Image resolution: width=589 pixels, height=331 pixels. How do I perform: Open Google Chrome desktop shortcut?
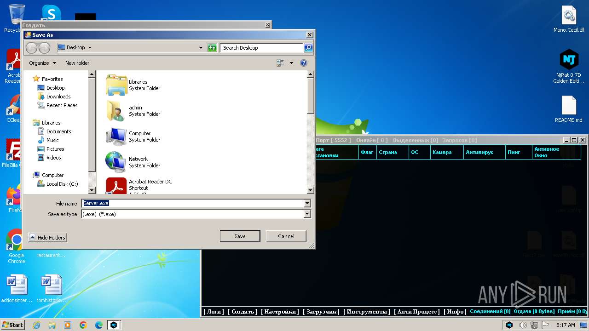coord(16,246)
